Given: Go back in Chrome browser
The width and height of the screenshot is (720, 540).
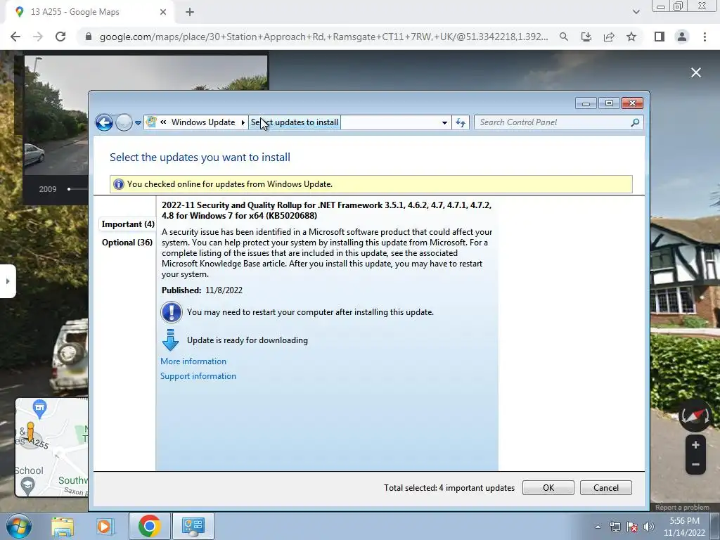Looking at the screenshot, I should click(15, 37).
